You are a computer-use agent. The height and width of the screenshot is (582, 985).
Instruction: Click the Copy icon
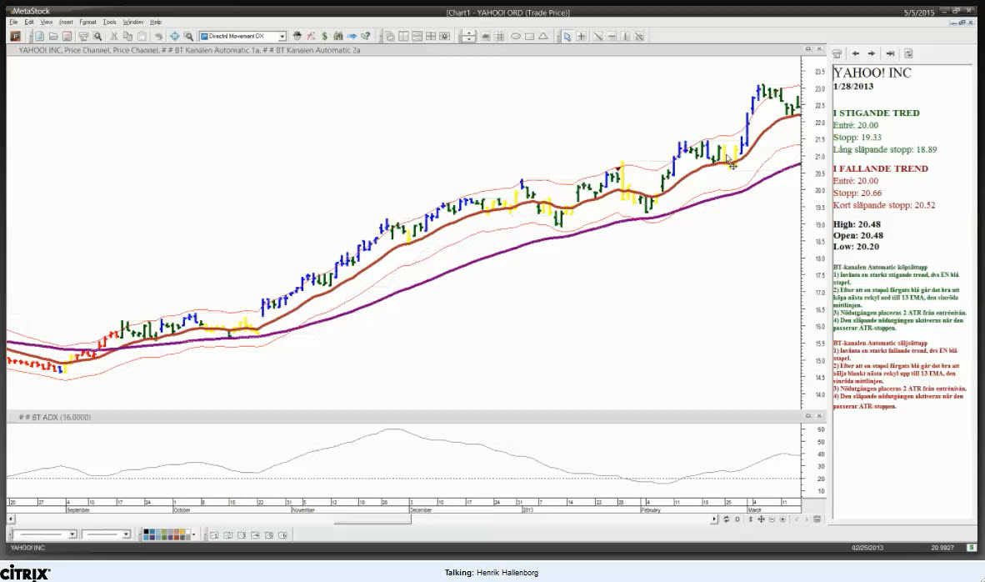point(127,37)
